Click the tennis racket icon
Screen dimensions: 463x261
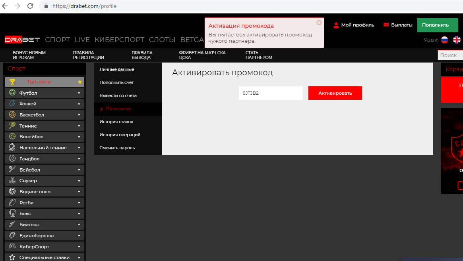pyautogui.click(x=12, y=126)
